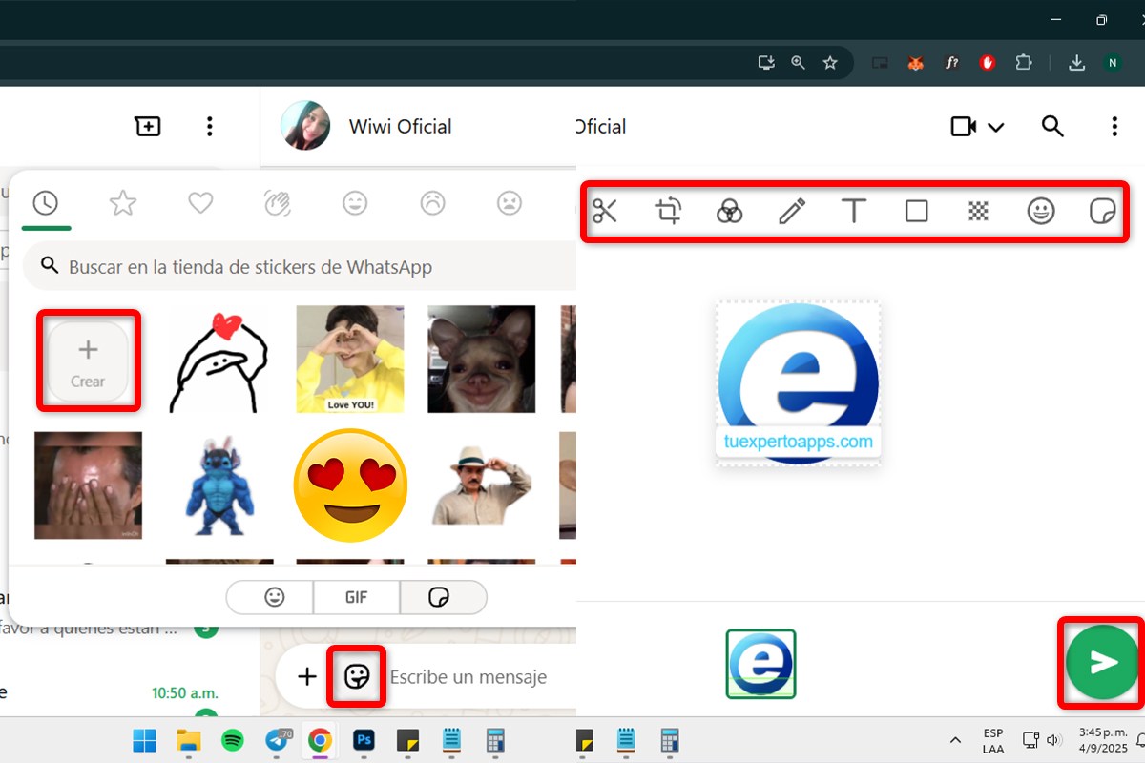The width and height of the screenshot is (1145, 763).
Task: Click the volume speaker tray icon
Action: point(1053,740)
